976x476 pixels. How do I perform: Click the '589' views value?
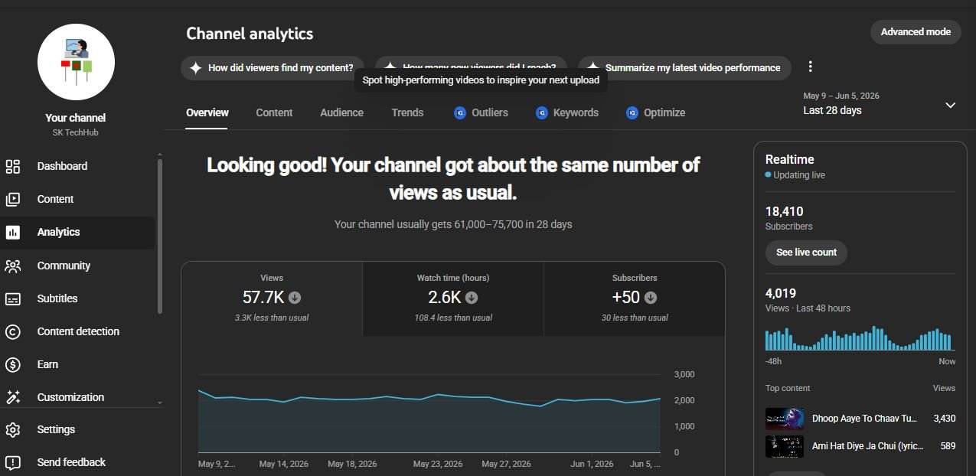click(948, 446)
